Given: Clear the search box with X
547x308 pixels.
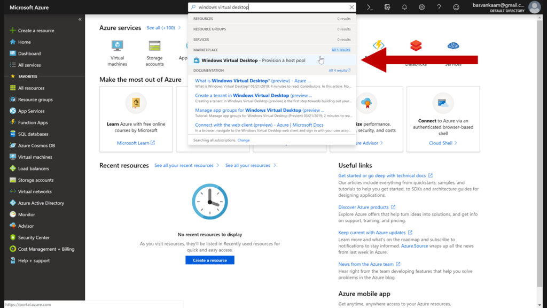Looking at the screenshot, I should click(351, 7).
